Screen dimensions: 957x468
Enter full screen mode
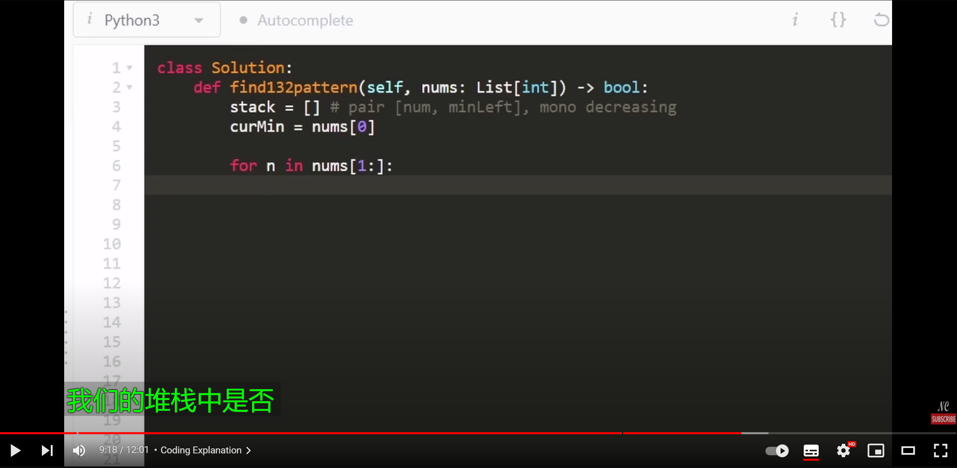point(940,450)
